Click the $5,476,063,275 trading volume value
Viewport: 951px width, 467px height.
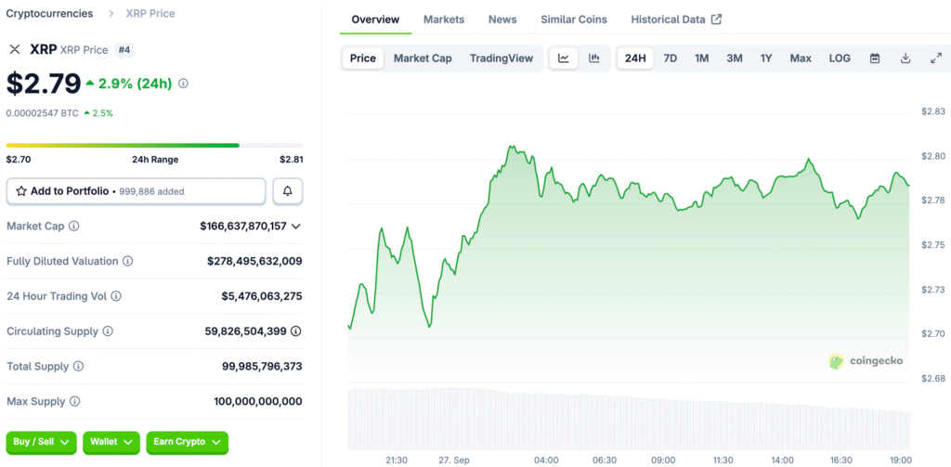(x=262, y=296)
